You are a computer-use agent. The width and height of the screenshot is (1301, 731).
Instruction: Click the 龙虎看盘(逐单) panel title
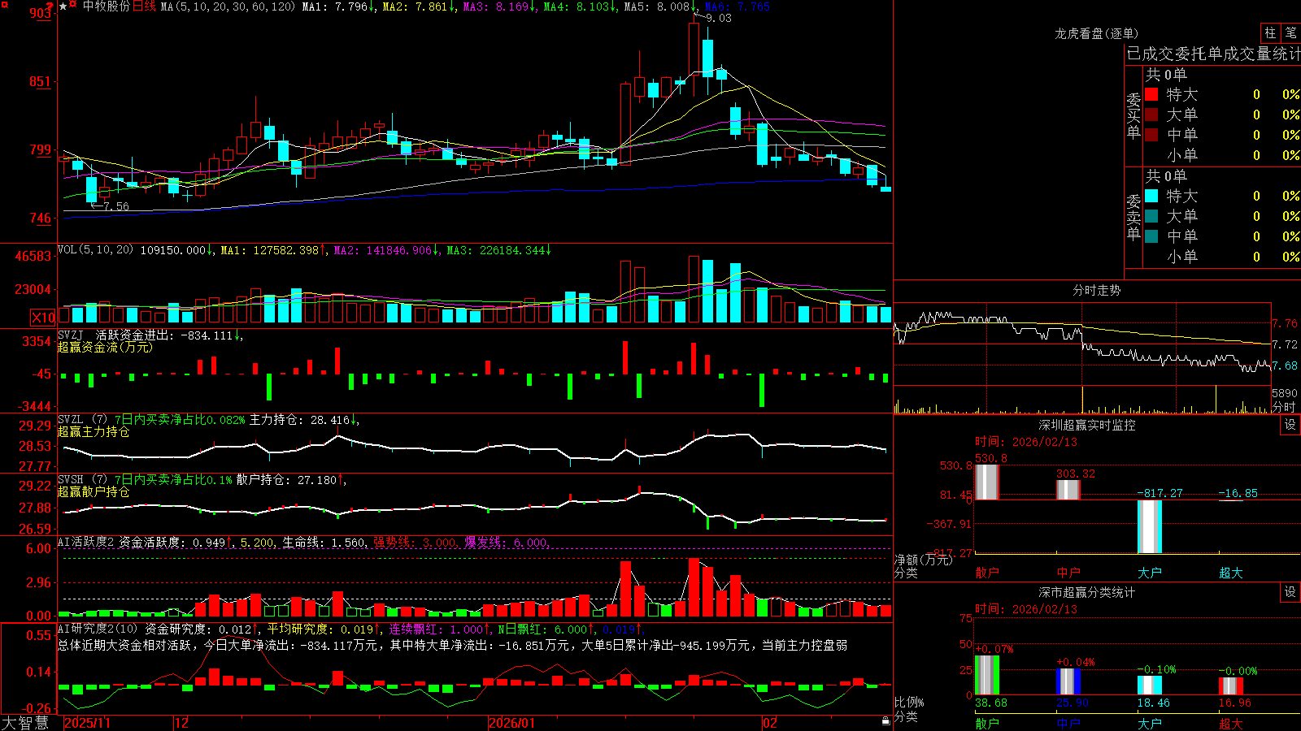pyautogui.click(x=1096, y=33)
